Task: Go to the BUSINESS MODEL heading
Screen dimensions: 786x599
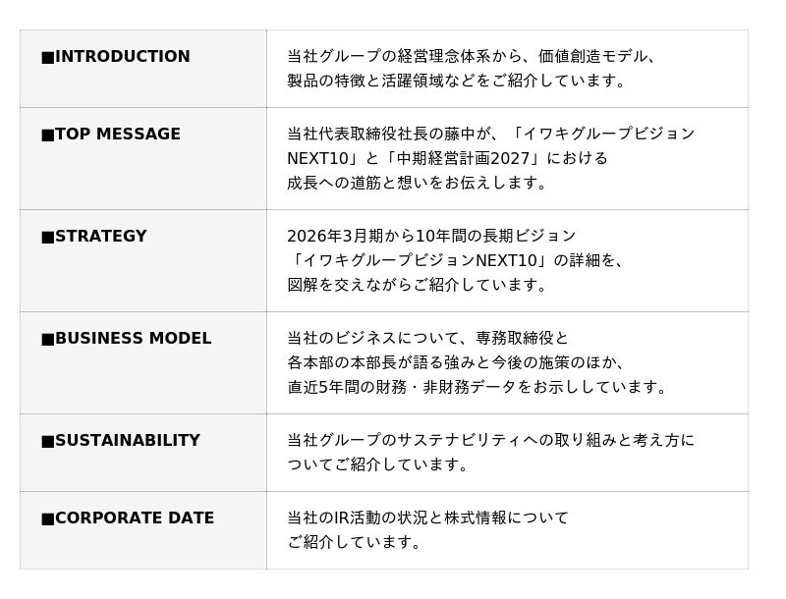Action: [134, 339]
